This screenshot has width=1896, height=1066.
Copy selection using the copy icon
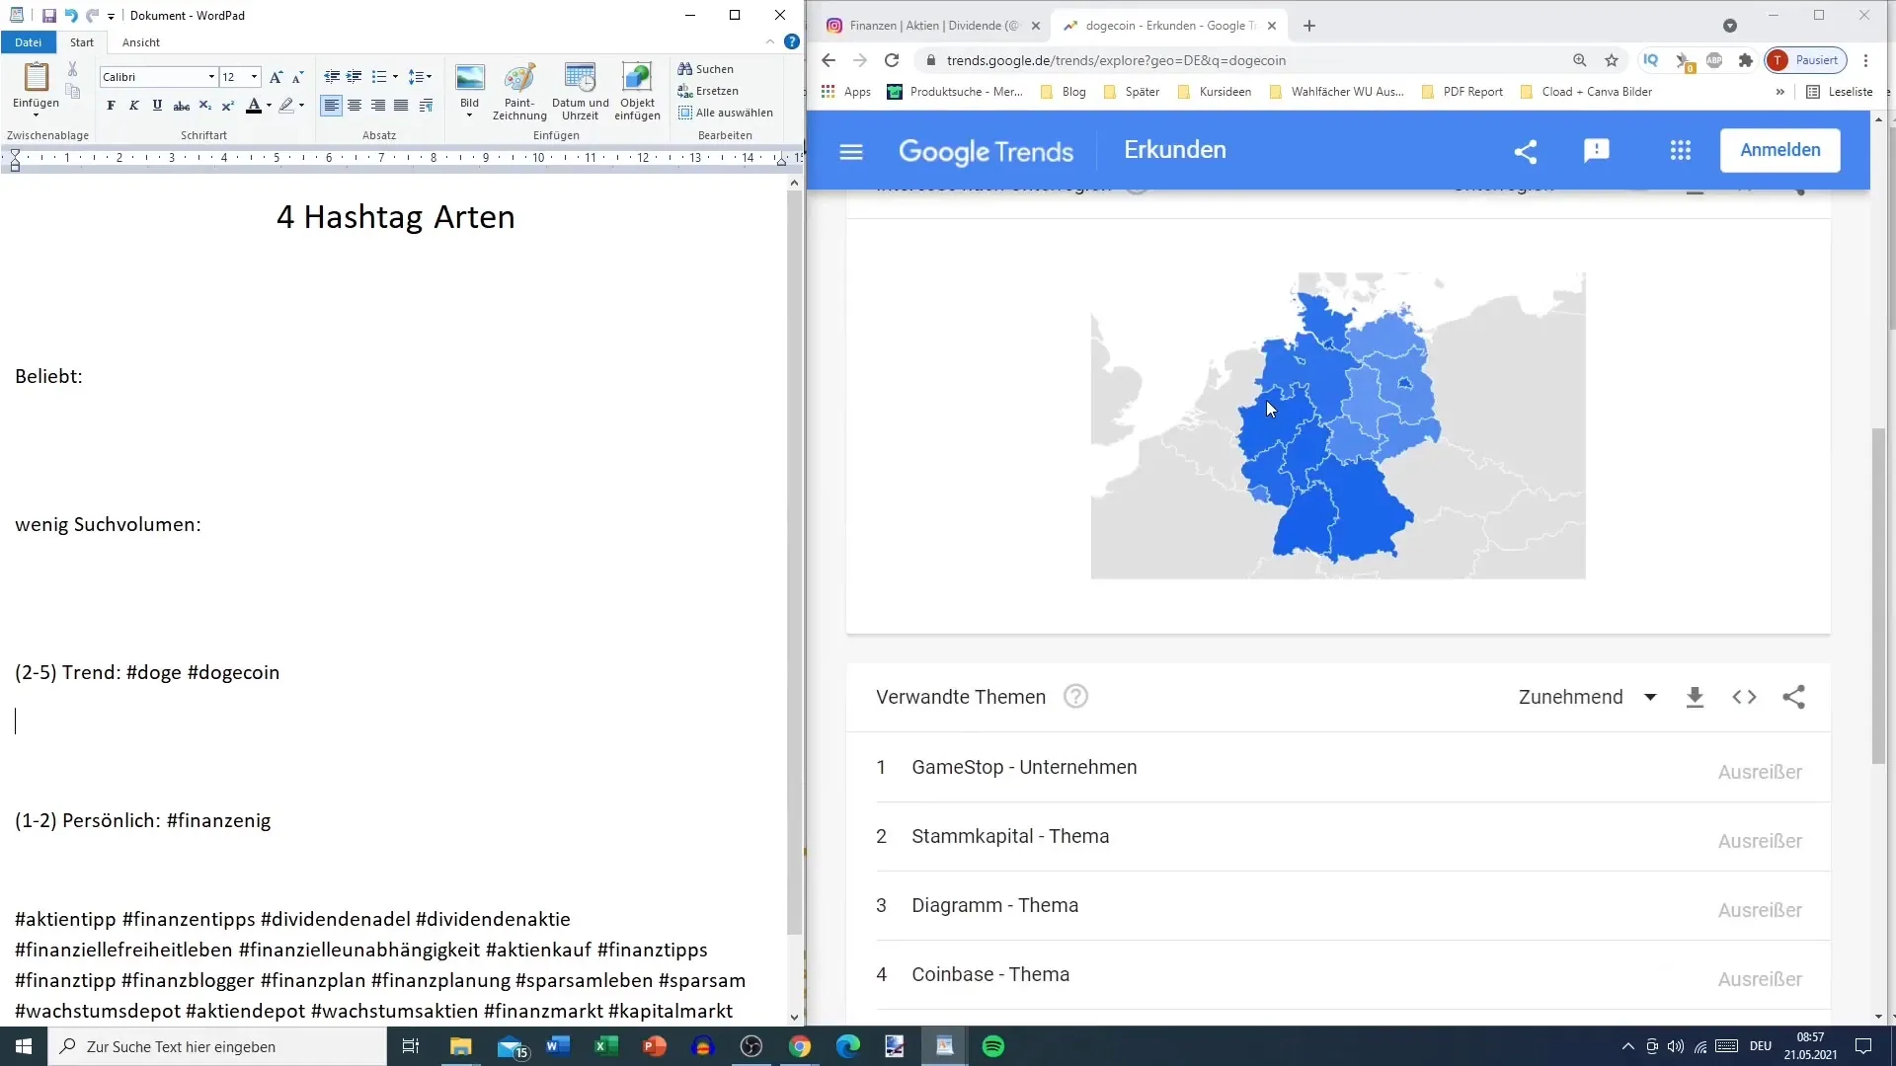click(x=72, y=91)
